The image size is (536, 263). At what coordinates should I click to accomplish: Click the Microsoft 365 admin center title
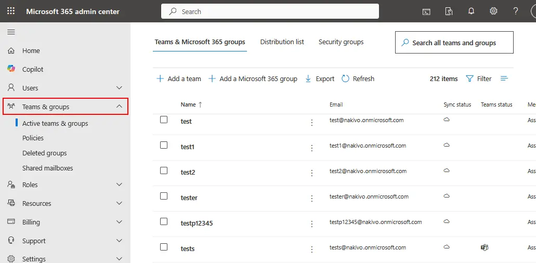pyautogui.click(x=73, y=11)
